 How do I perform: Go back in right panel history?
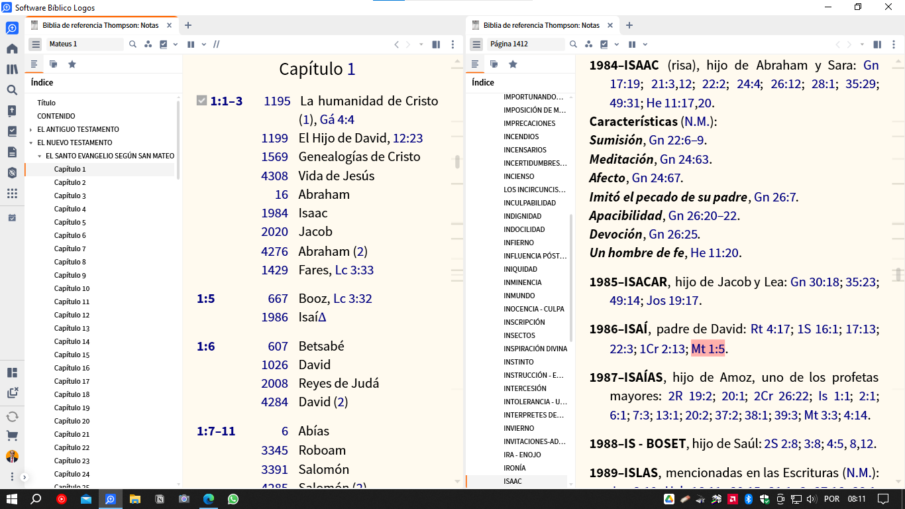[838, 44]
